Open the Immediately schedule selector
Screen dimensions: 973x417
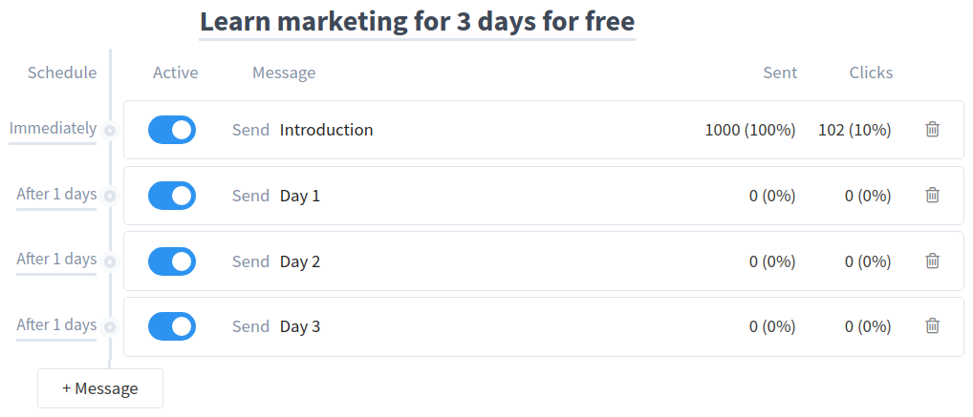[x=53, y=129]
